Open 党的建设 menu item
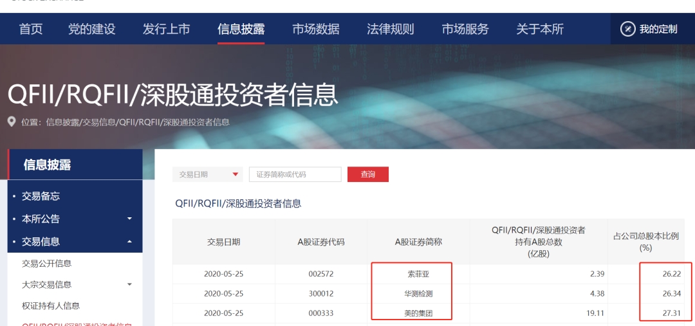 coord(92,29)
